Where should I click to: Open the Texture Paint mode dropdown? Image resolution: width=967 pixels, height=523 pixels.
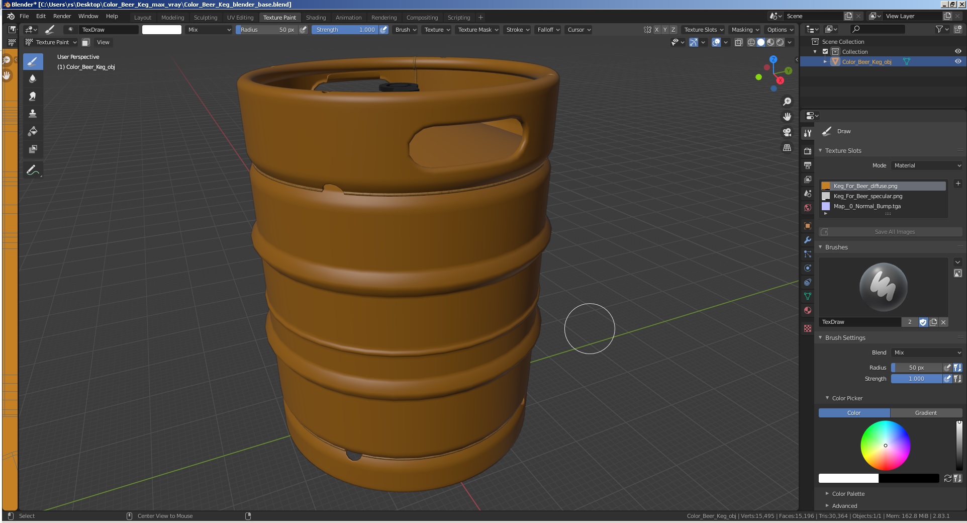pos(51,42)
